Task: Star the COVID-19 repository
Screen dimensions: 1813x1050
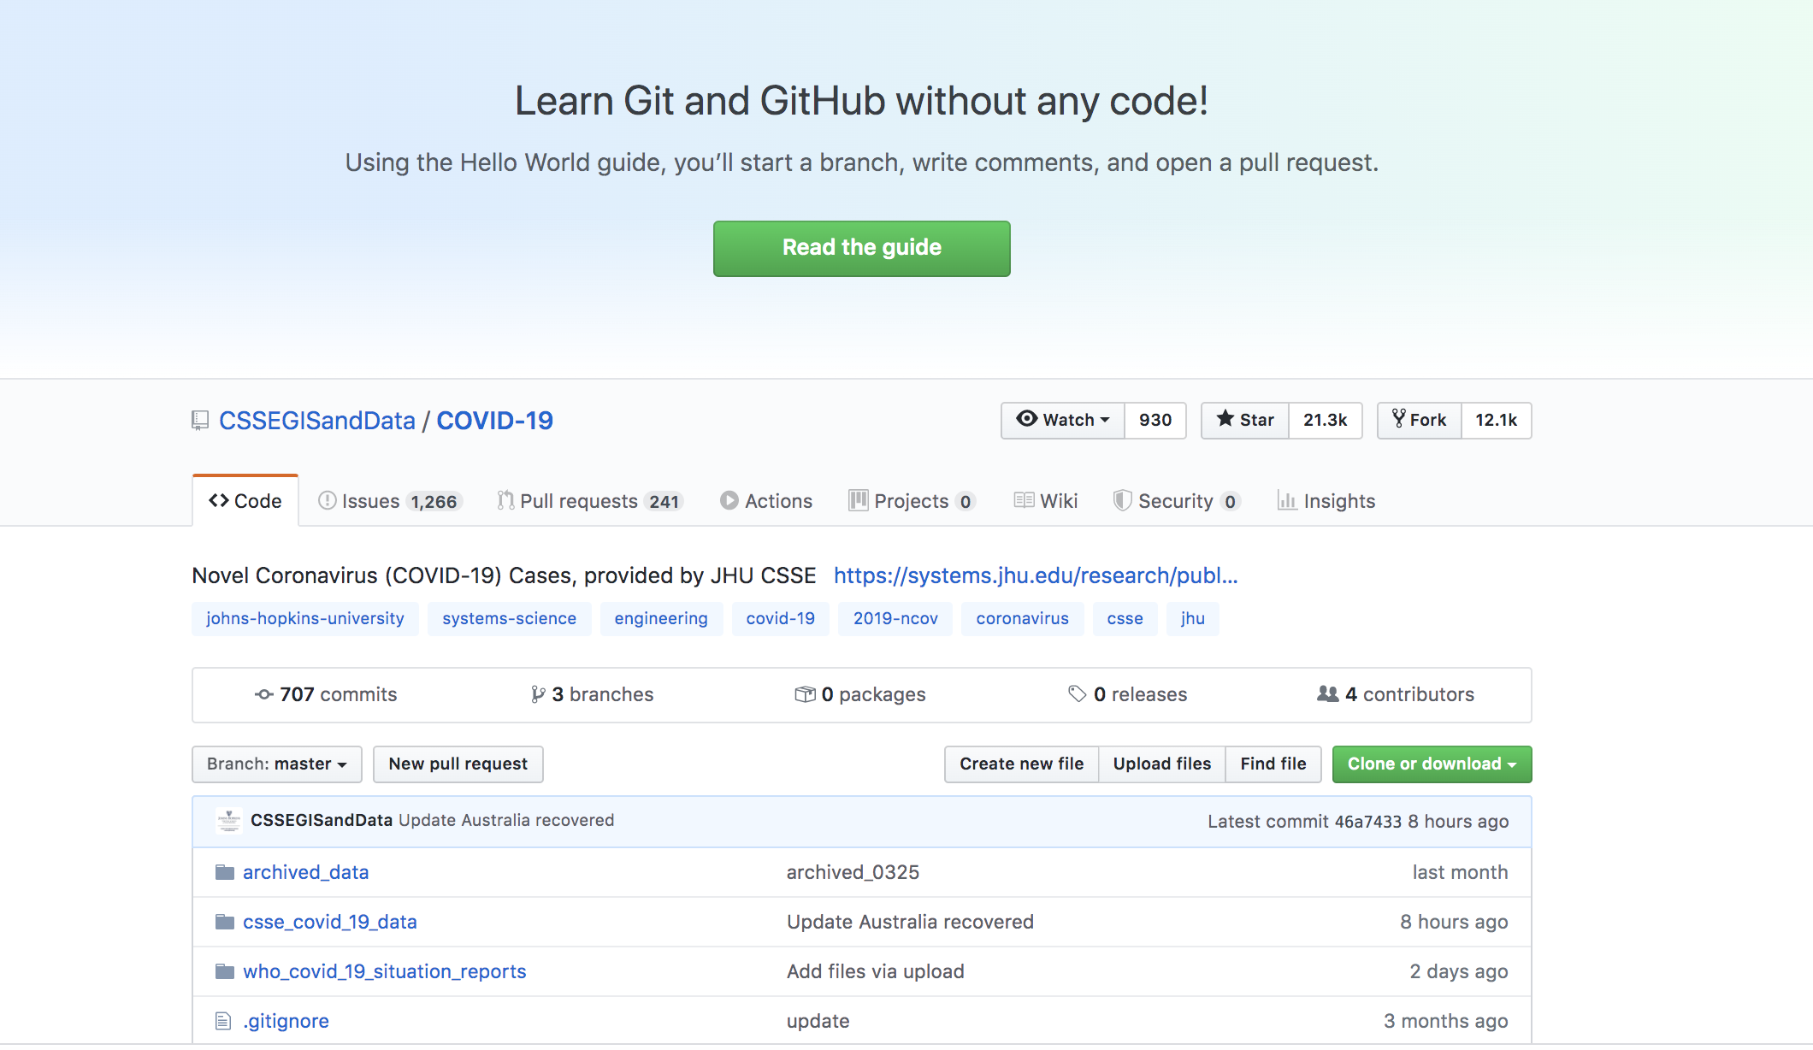Action: tap(1245, 420)
